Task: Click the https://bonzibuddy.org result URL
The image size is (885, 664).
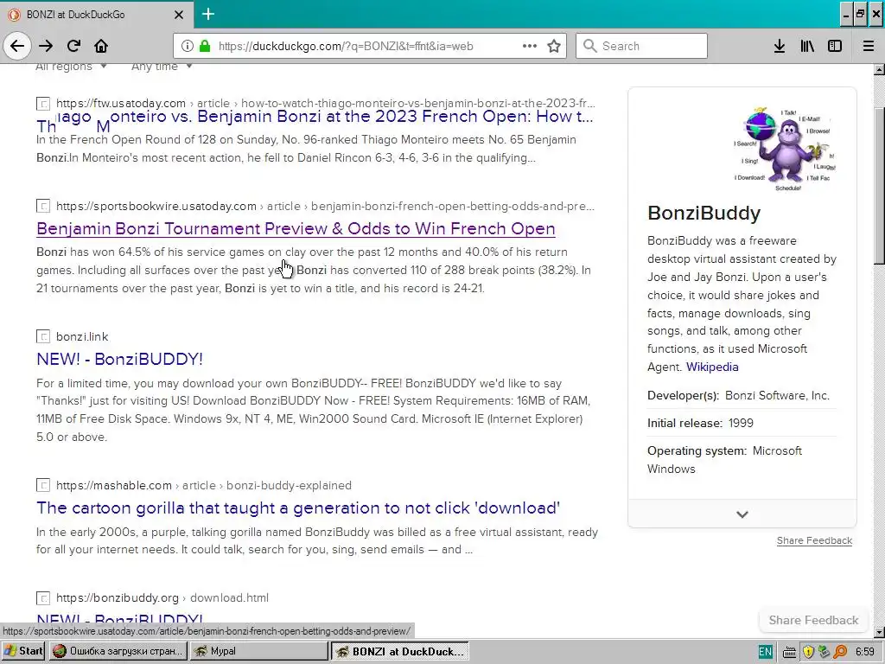Action: [162, 598]
